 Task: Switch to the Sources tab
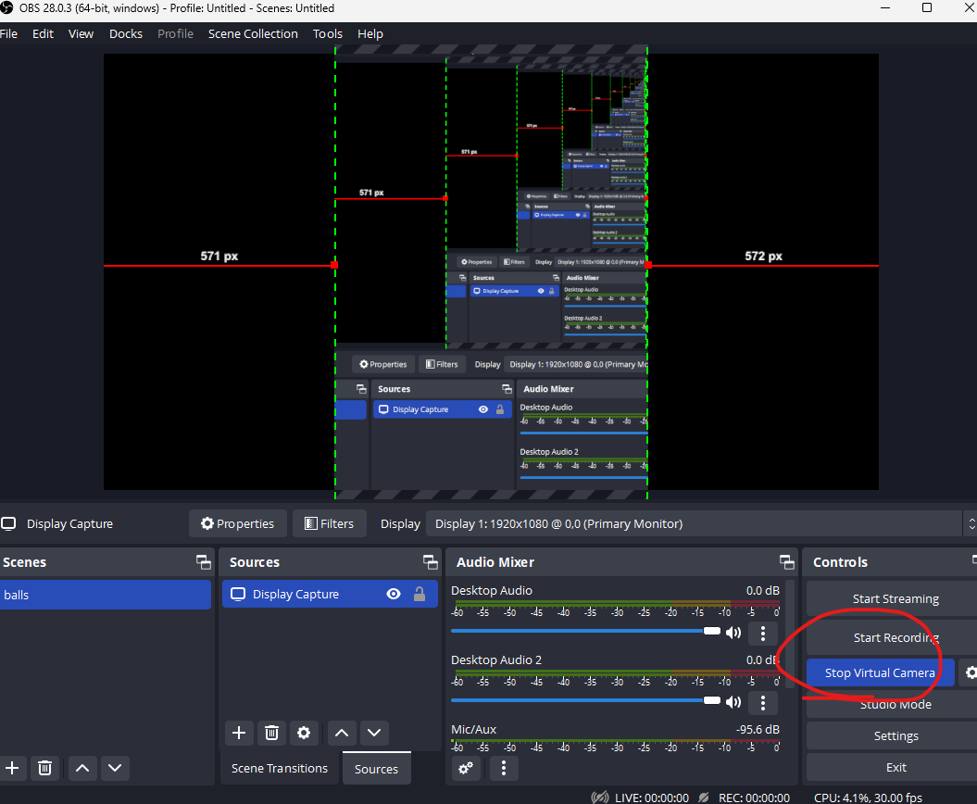[376, 769]
